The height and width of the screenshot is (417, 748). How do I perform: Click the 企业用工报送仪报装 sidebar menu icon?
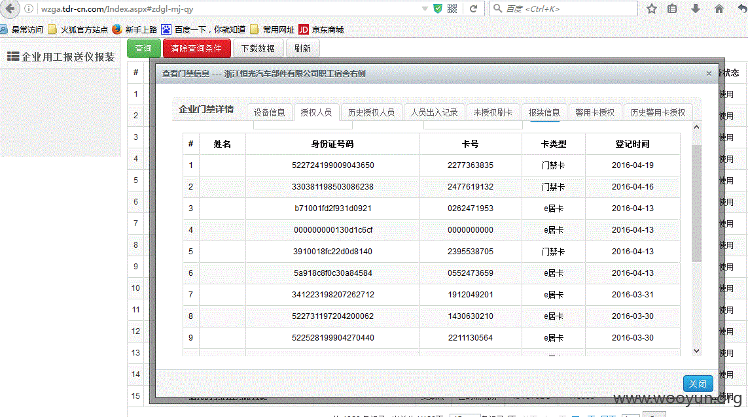click(x=13, y=56)
